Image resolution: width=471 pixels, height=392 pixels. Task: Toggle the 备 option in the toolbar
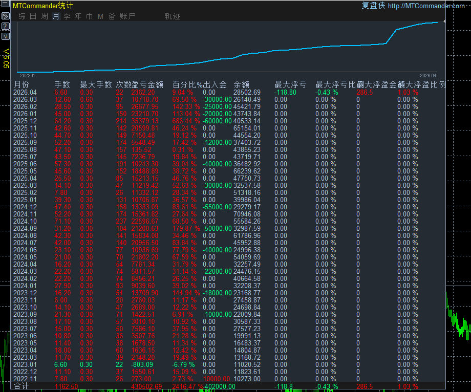tap(111, 16)
